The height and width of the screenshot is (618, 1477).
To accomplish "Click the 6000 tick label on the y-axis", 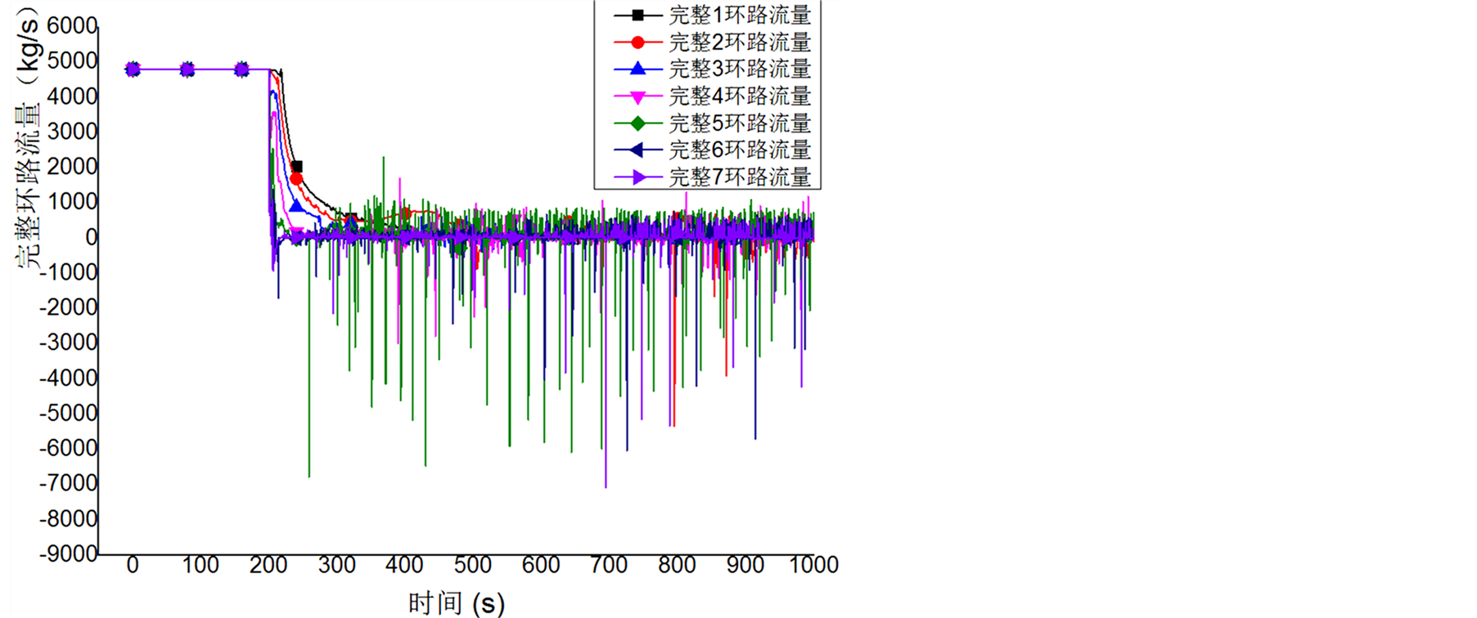I will pyautogui.click(x=72, y=25).
